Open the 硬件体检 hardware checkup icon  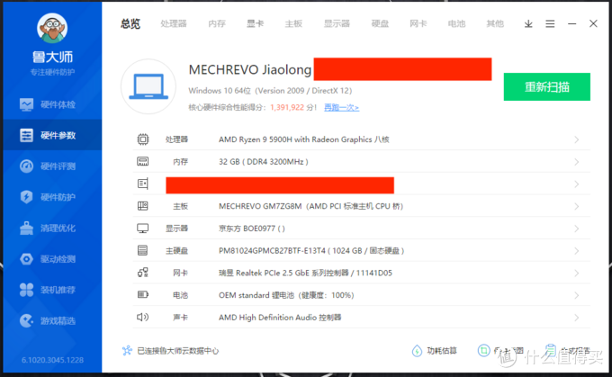click(26, 104)
